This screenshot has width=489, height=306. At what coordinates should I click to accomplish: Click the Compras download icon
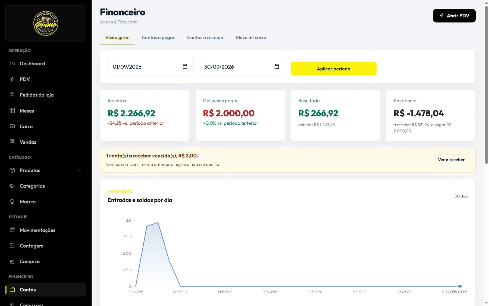coord(12,261)
